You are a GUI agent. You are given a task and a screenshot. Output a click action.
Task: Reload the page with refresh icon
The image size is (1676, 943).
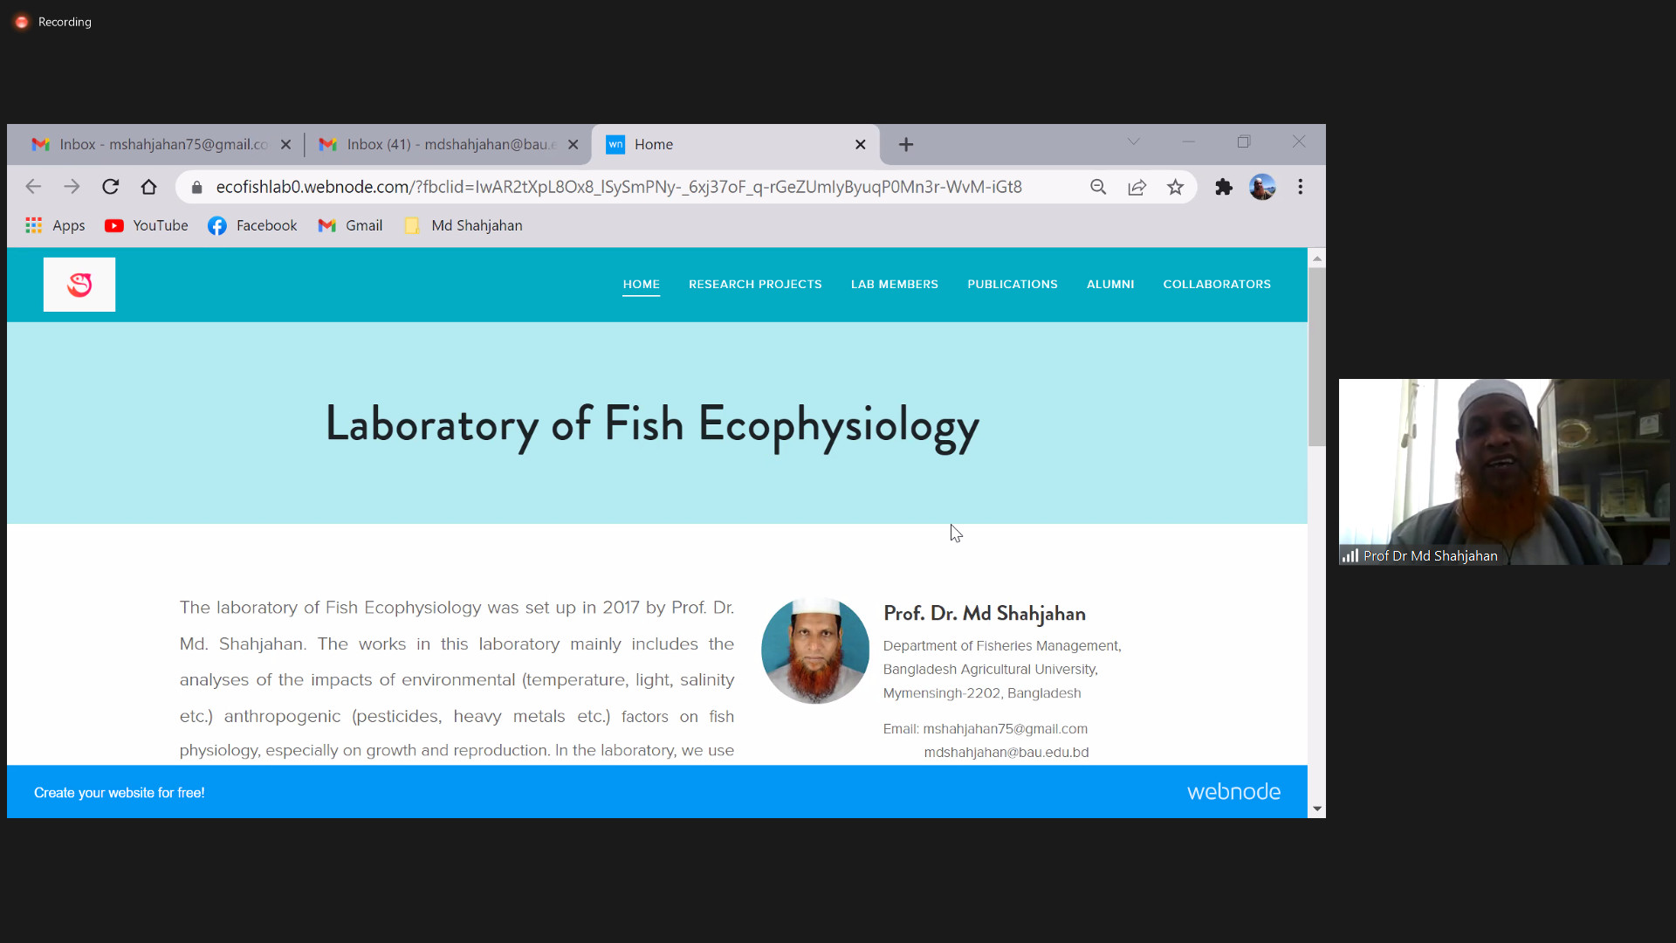coord(110,187)
